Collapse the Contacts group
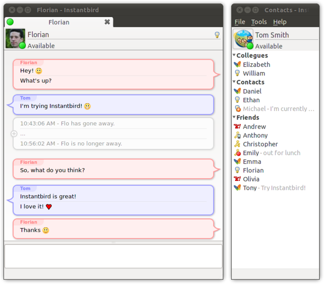Viewport: 324px width, 284px height. pyautogui.click(x=234, y=82)
